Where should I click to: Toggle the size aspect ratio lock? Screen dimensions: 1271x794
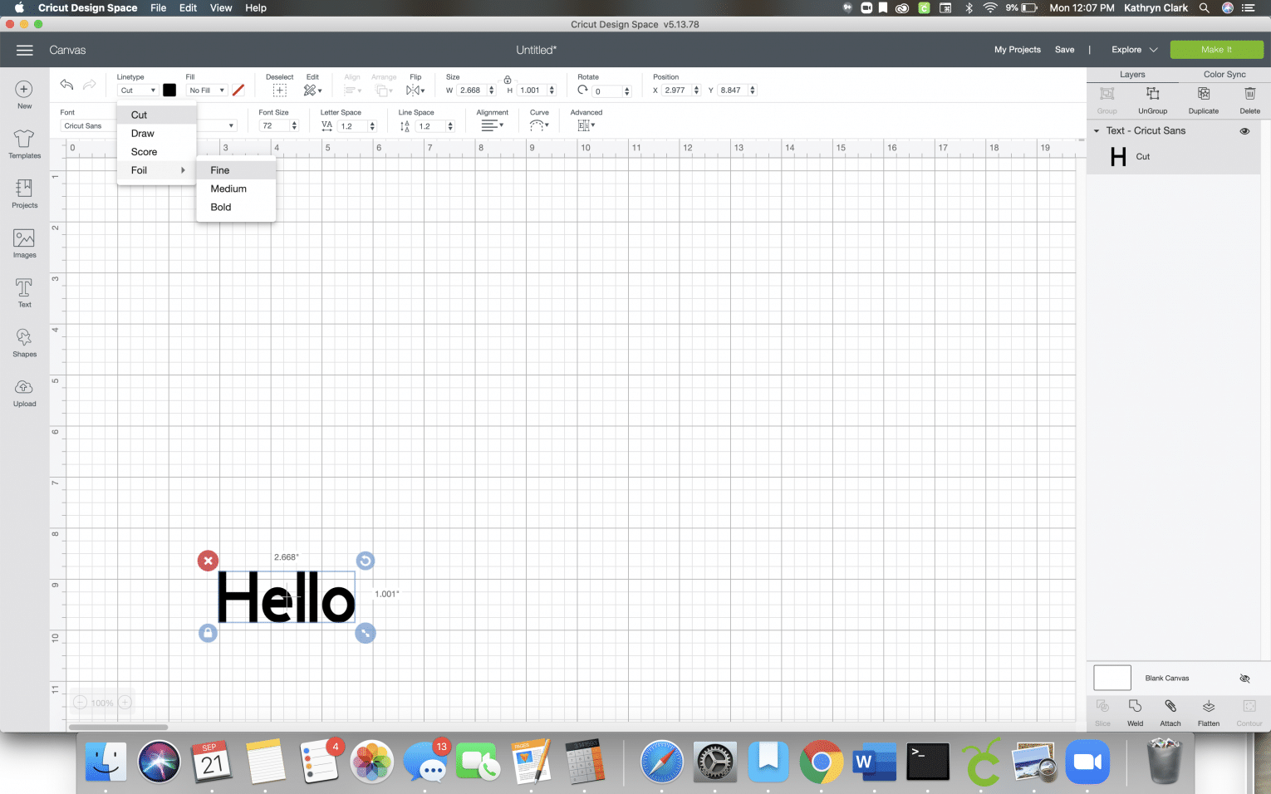tap(508, 80)
